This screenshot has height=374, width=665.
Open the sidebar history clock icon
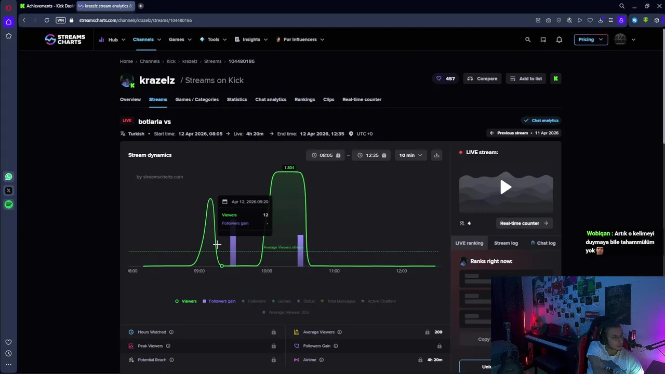(8, 353)
